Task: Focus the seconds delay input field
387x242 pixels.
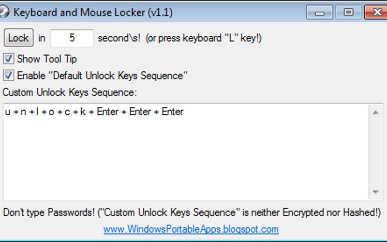Action: (x=72, y=38)
